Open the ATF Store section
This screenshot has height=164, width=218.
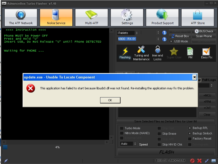(x=198, y=17)
